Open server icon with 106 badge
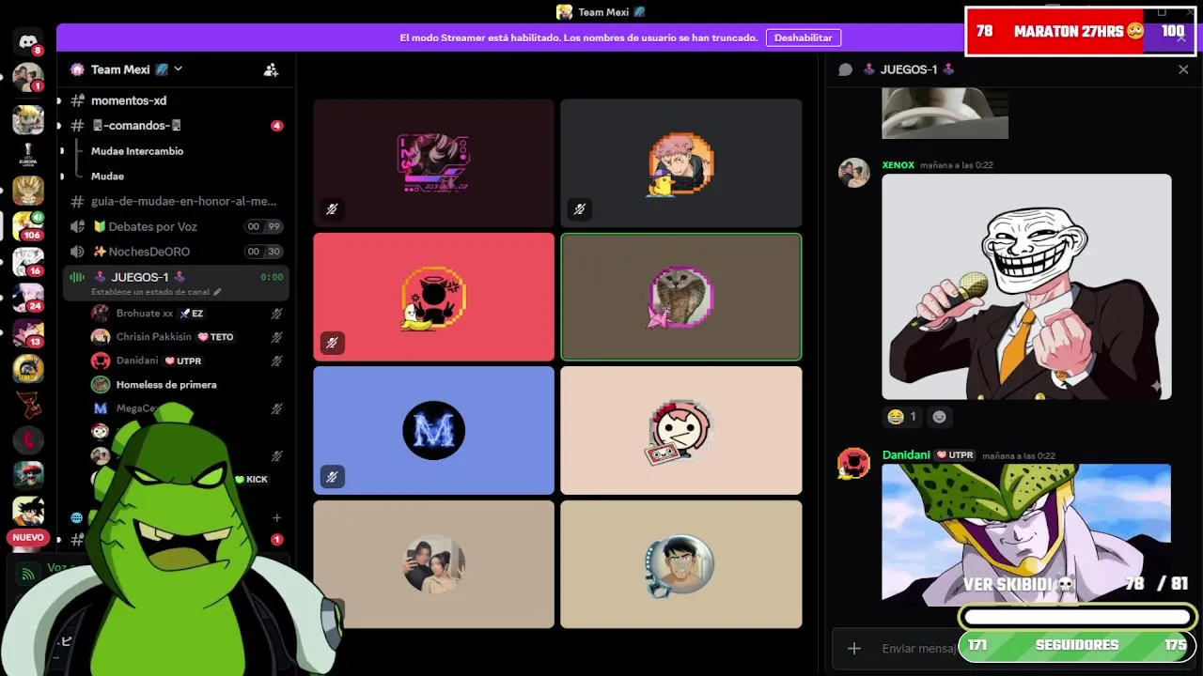 (x=27, y=225)
